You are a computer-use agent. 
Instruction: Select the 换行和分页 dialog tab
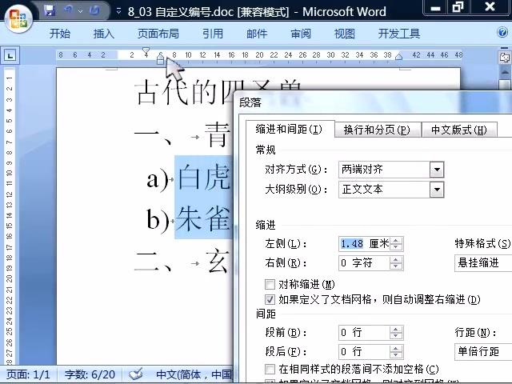point(377,130)
